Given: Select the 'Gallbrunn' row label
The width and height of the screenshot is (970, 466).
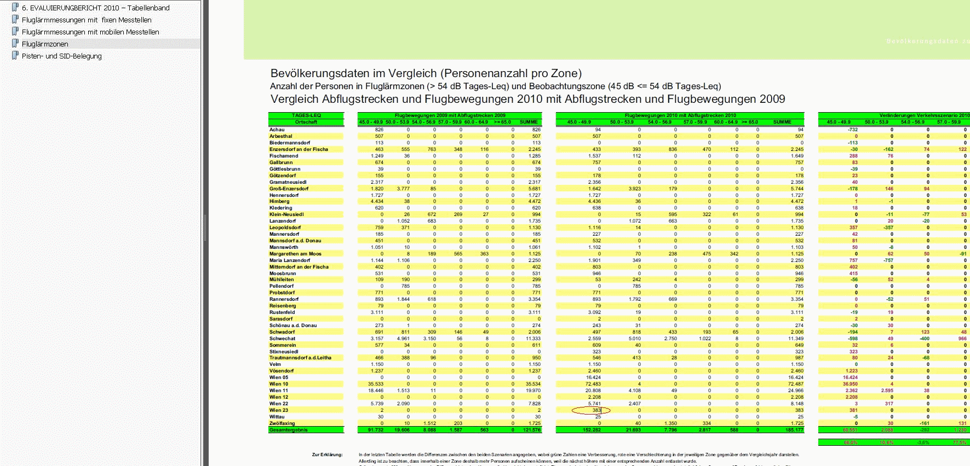Looking at the screenshot, I should coord(281,162).
